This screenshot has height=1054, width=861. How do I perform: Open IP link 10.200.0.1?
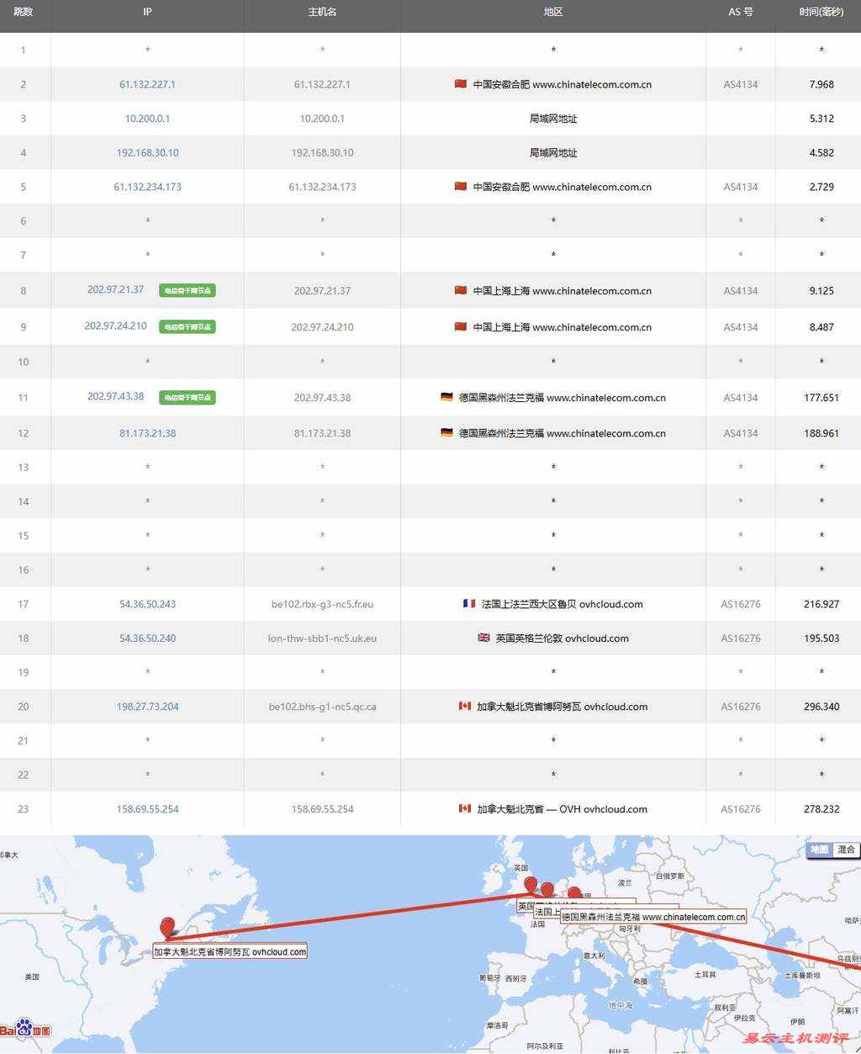[x=147, y=119]
